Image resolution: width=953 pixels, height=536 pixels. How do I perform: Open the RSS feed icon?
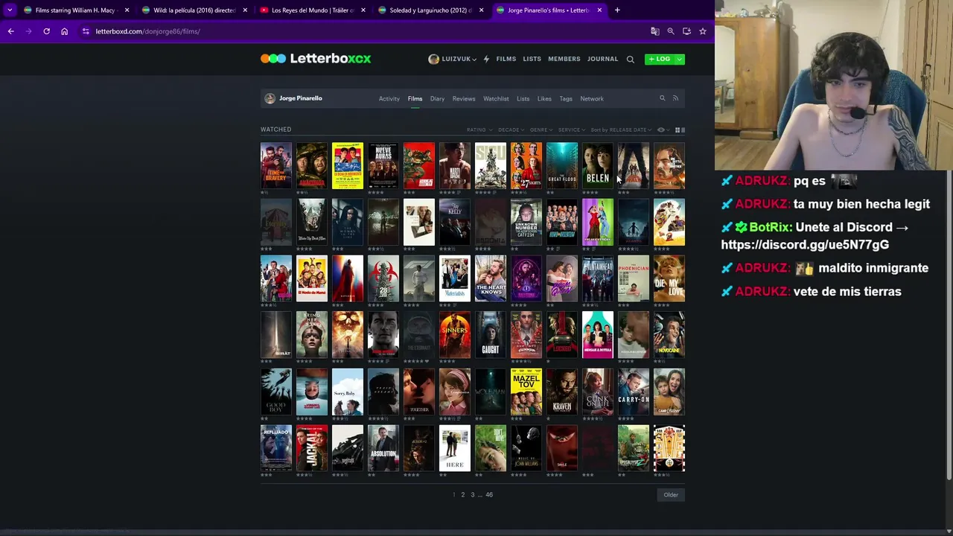[675, 98]
